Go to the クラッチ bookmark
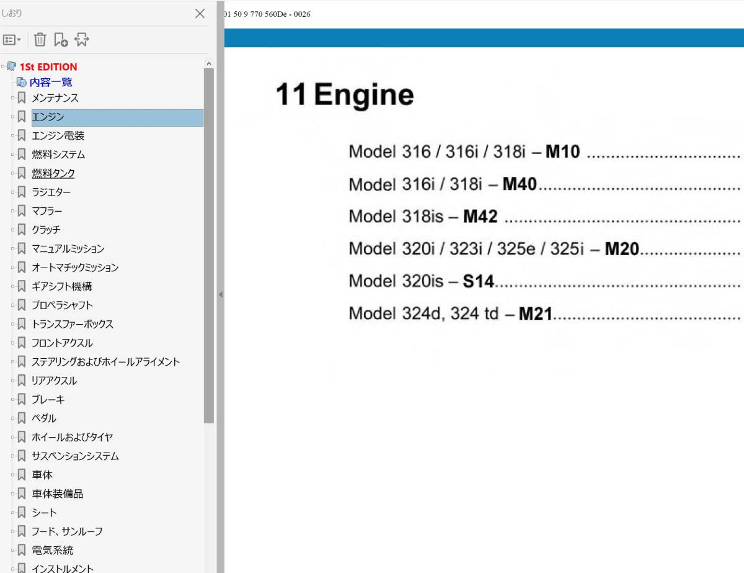The width and height of the screenshot is (744, 573). (46, 230)
